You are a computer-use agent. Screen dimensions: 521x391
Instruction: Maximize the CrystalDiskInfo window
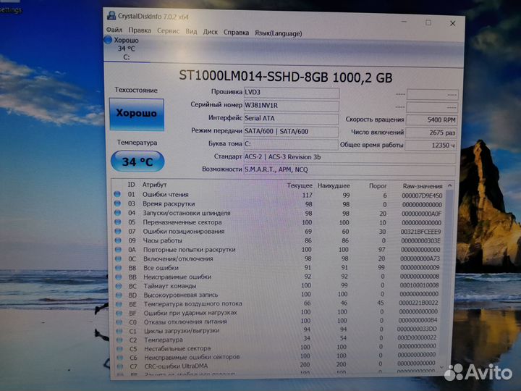428,22
